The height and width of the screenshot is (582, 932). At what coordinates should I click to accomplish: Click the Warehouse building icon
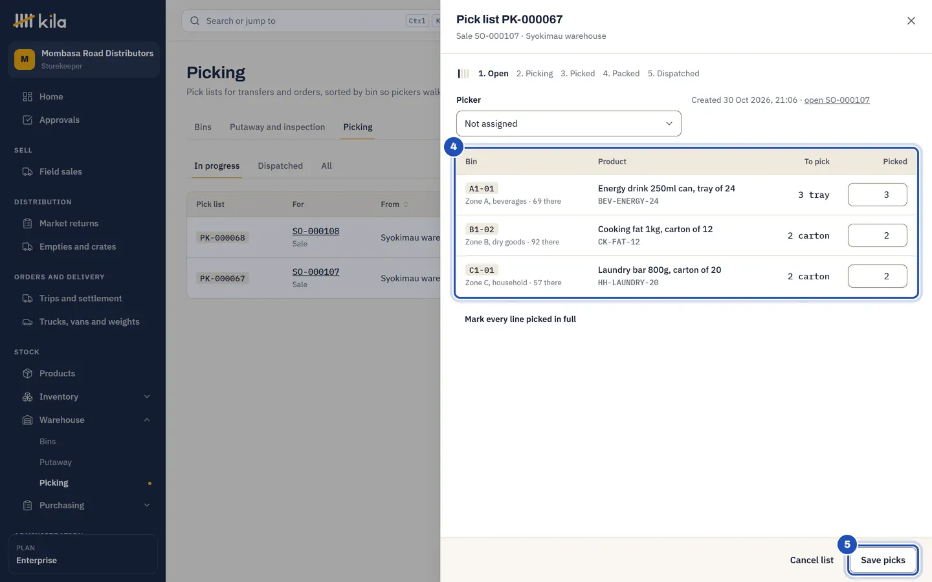coord(27,420)
